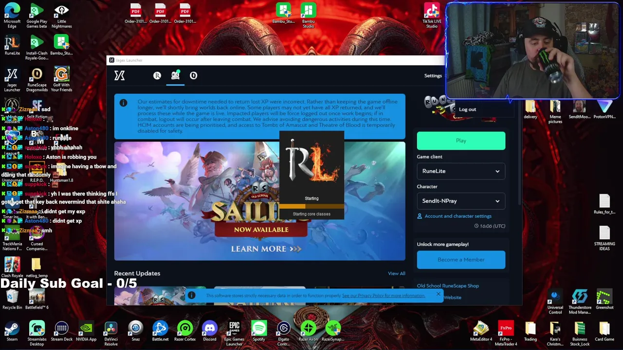Open Google Play Games beta icon
This screenshot has width=623, height=350.
pyautogui.click(x=37, y=16)
